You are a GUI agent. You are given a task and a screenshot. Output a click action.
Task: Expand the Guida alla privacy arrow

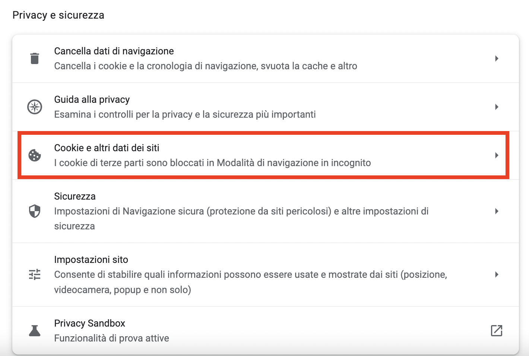497,107
